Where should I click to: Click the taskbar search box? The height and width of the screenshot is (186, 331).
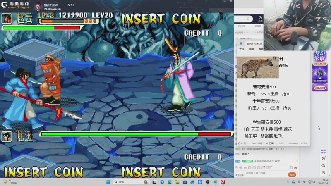click(x=131, y=182)
